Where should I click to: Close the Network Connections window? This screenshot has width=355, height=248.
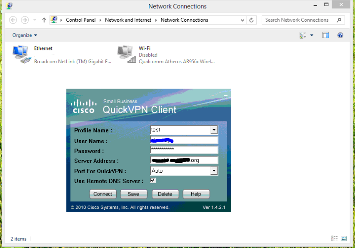(341, 5)
